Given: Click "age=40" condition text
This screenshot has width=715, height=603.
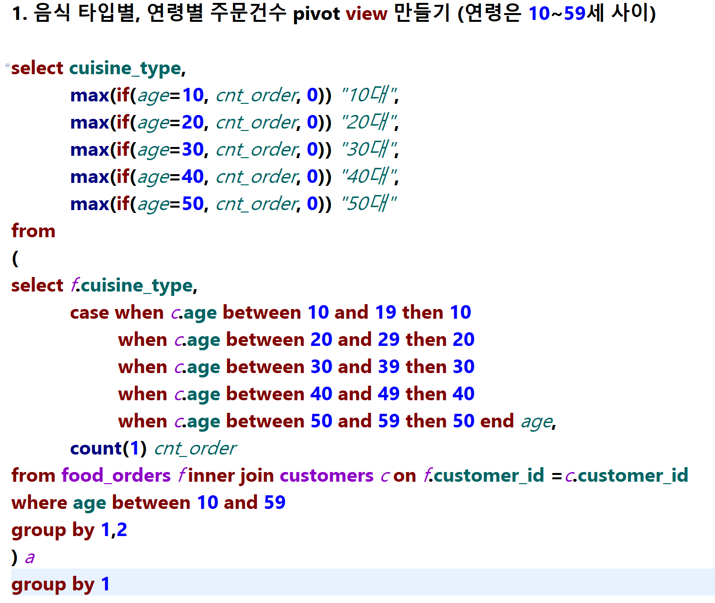Looking at the screenshot, I should (170, 177).
